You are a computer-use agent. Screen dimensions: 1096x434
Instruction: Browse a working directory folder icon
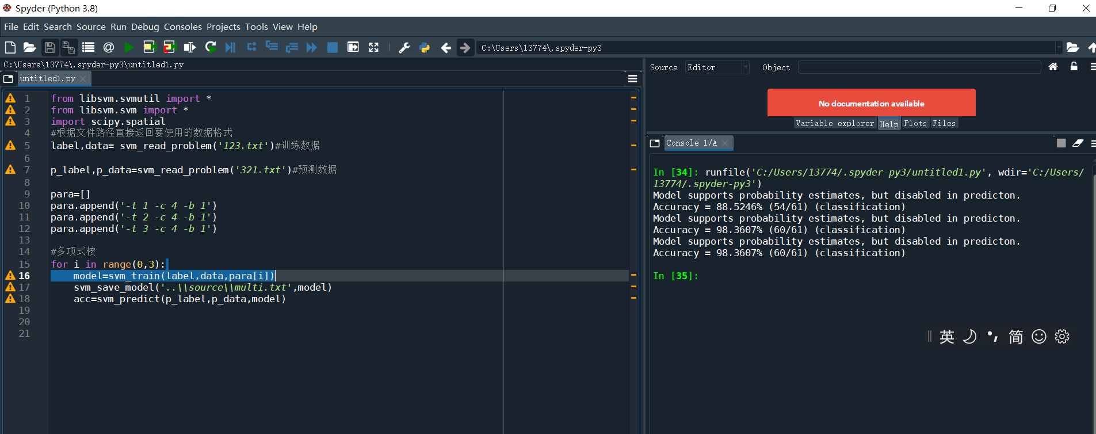coord(1072,47)
